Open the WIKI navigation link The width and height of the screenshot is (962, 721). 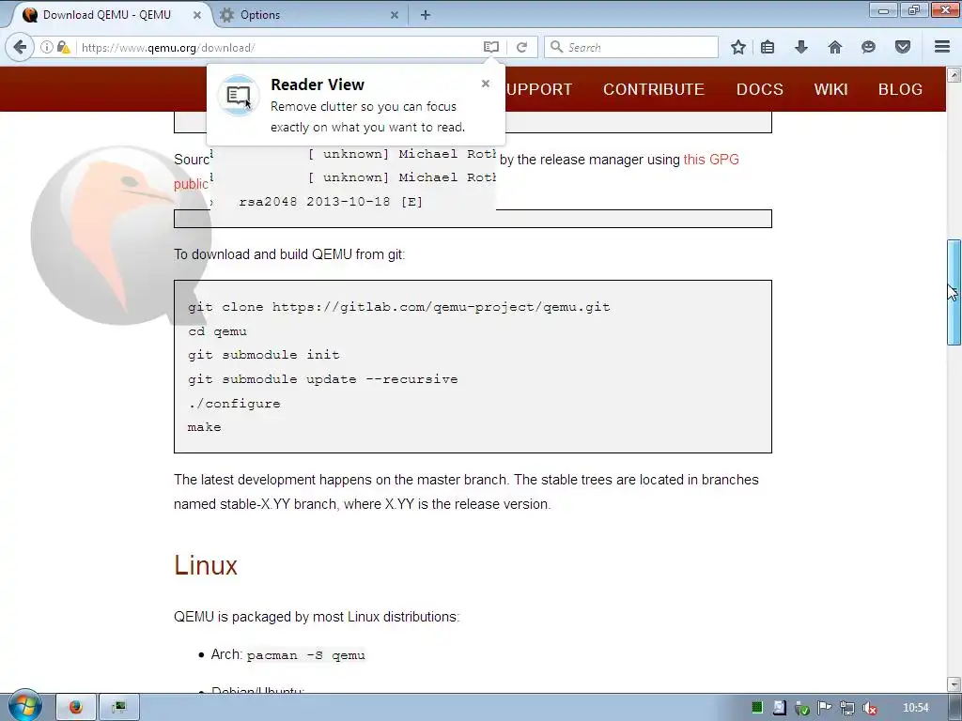pyautogui.click(x=830, y=89)
